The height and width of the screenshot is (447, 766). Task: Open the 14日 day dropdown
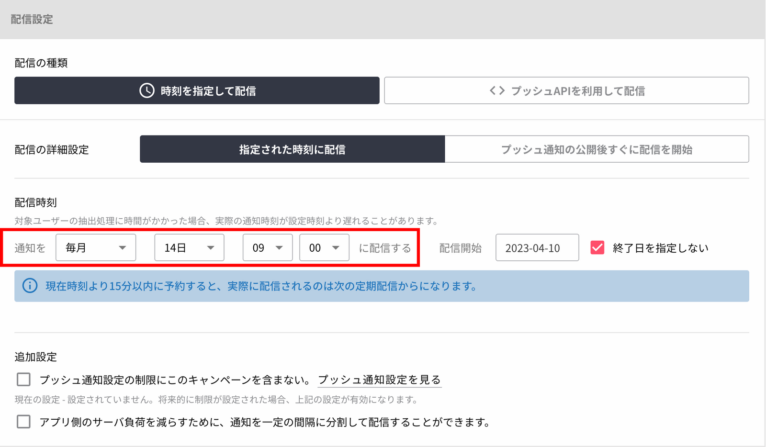pyautogui.click(x=189, y=247)
